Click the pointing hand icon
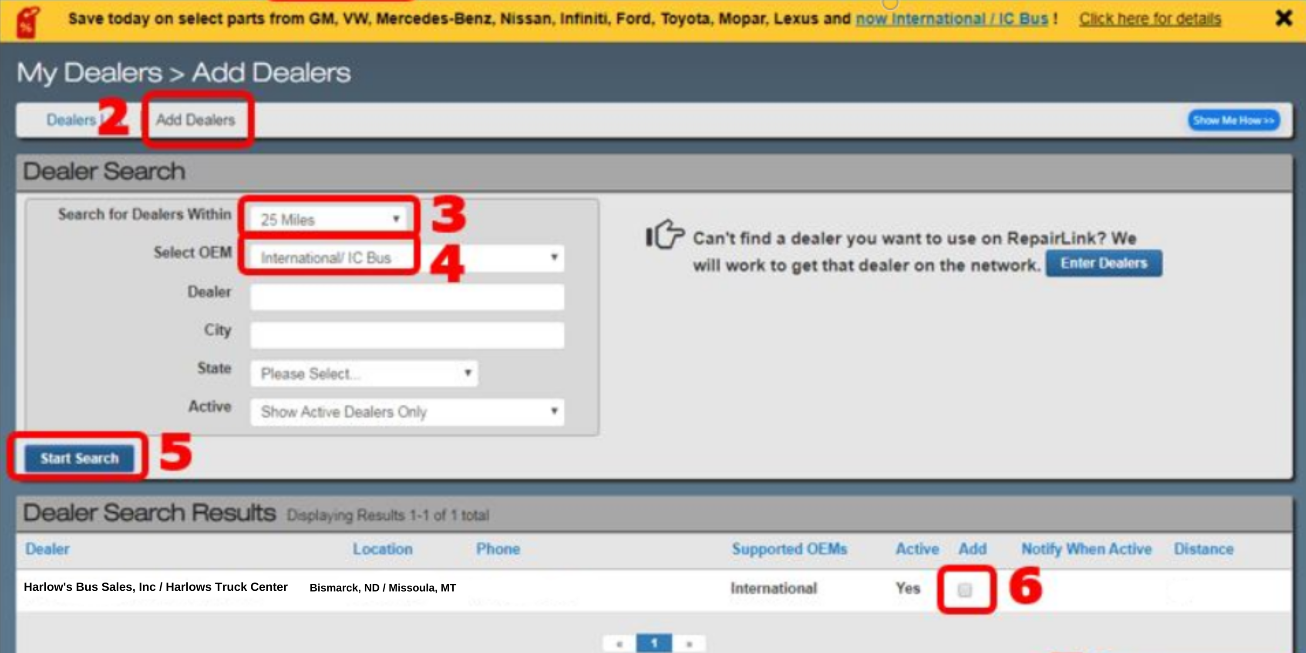The width and height of the screenshot is (1306, 653). coord(665,234)
